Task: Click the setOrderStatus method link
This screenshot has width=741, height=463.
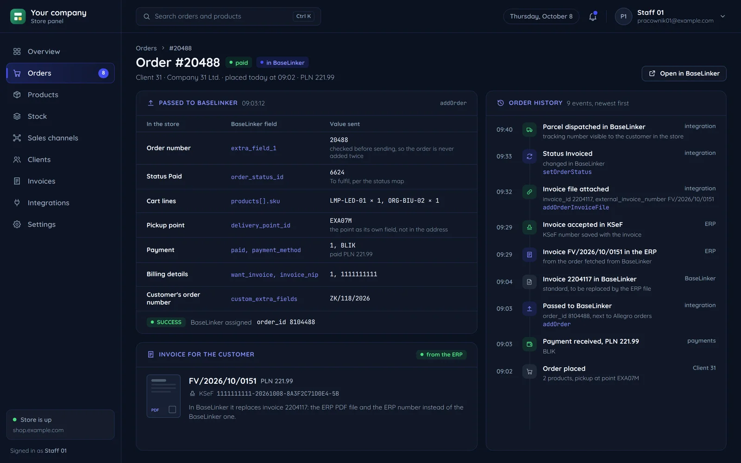Action: click(x=567, y=172)
